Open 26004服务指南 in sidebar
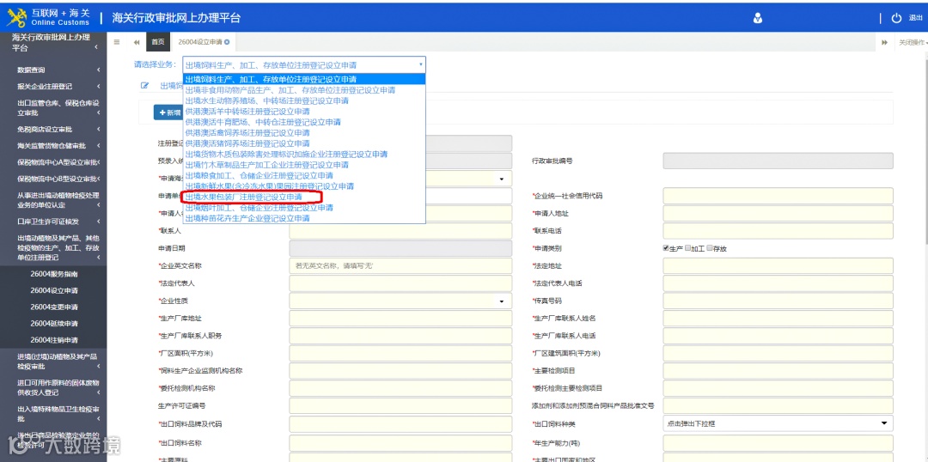The image size is (928, 462). pyautogui.click(x=54, y=275)
